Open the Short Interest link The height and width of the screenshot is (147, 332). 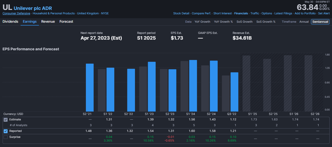click(x=223, y=13)
